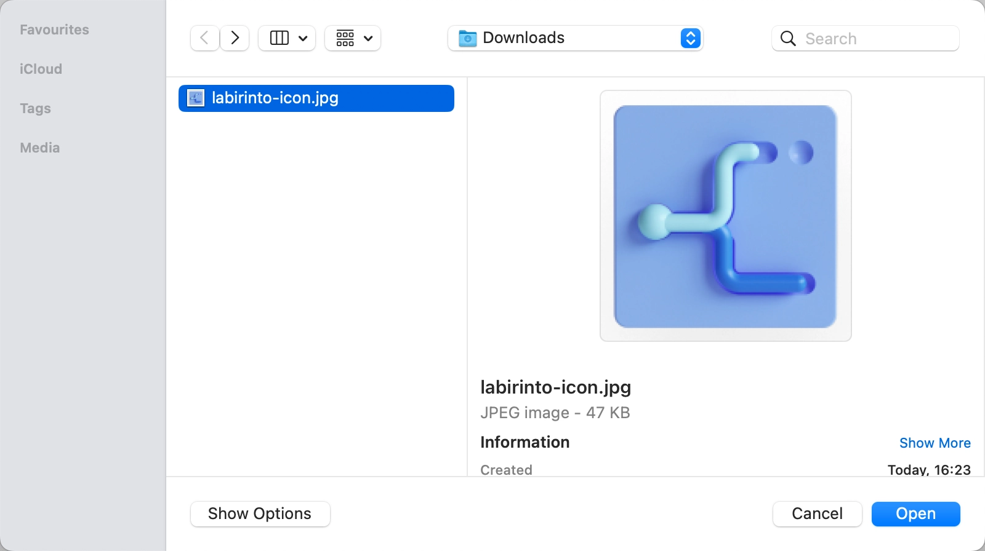985x551 pixels.
Task: Click the Open button
Action: point(916,514)
